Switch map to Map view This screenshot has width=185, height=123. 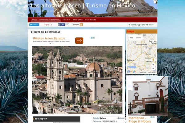coord(131,38)
